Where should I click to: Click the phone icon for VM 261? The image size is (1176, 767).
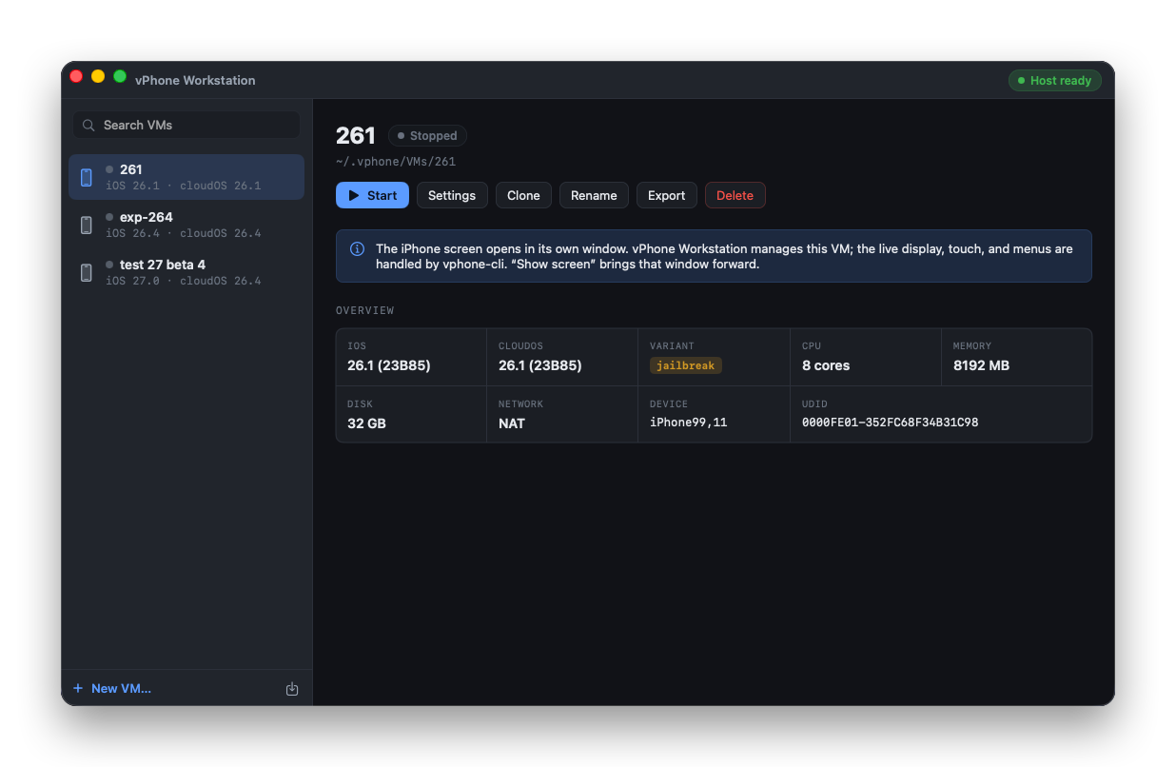pos(87,177)
